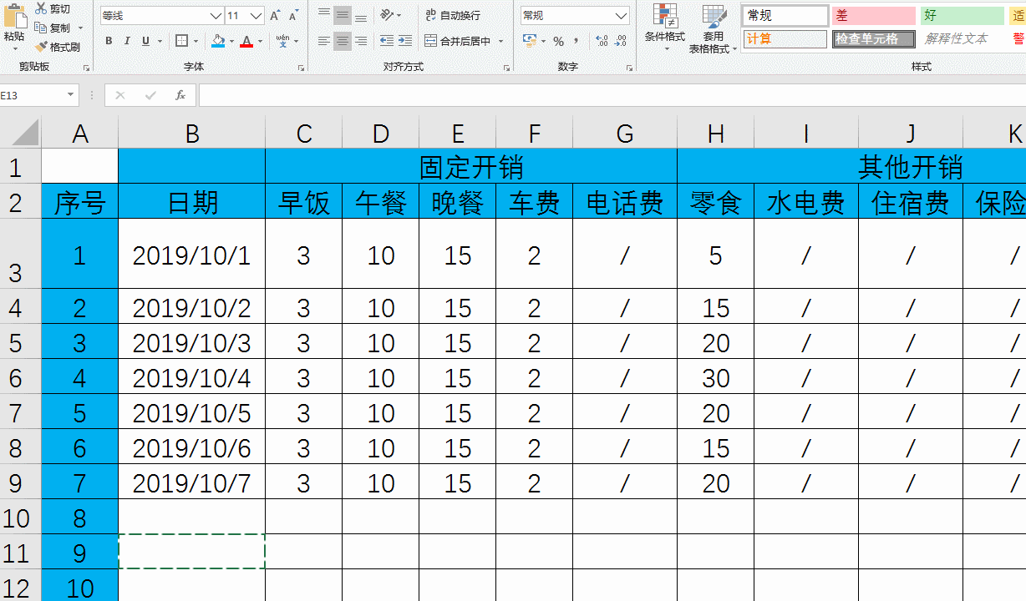
Task: Open Conditional Formatting (条件格式)
Action: click(x=665, y=28)
